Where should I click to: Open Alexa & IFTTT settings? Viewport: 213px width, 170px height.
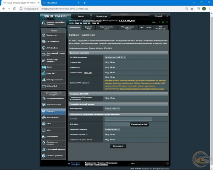pyautogui.click(x=53, y=117)
